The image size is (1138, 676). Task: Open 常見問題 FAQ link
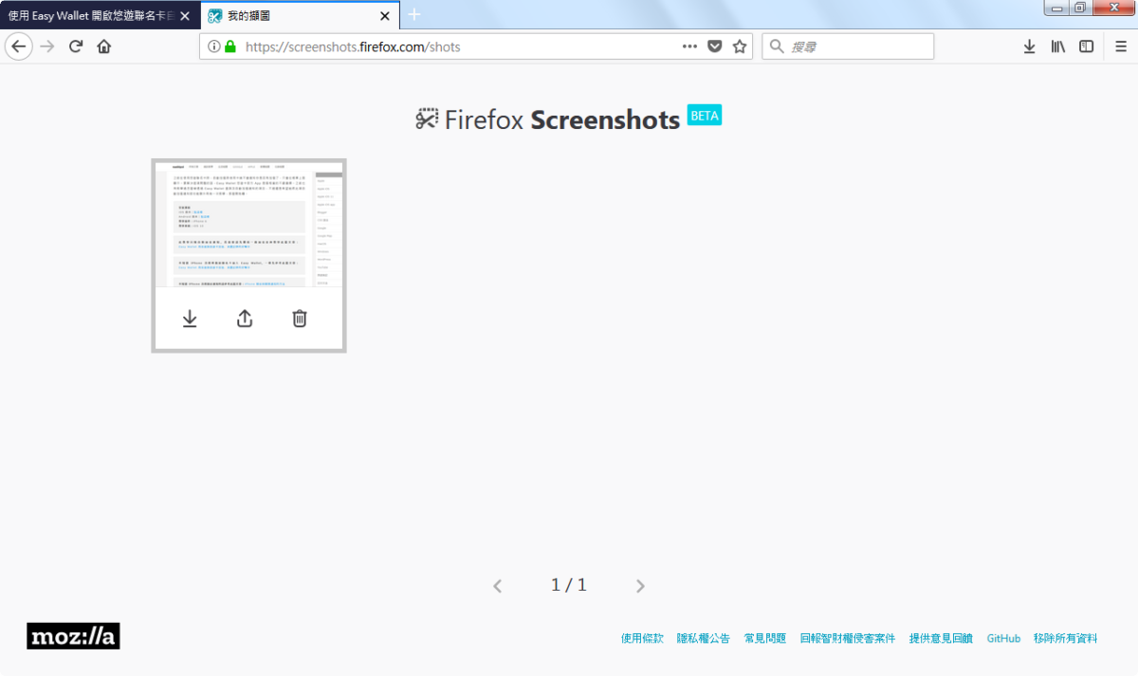[x=765, y=639]
